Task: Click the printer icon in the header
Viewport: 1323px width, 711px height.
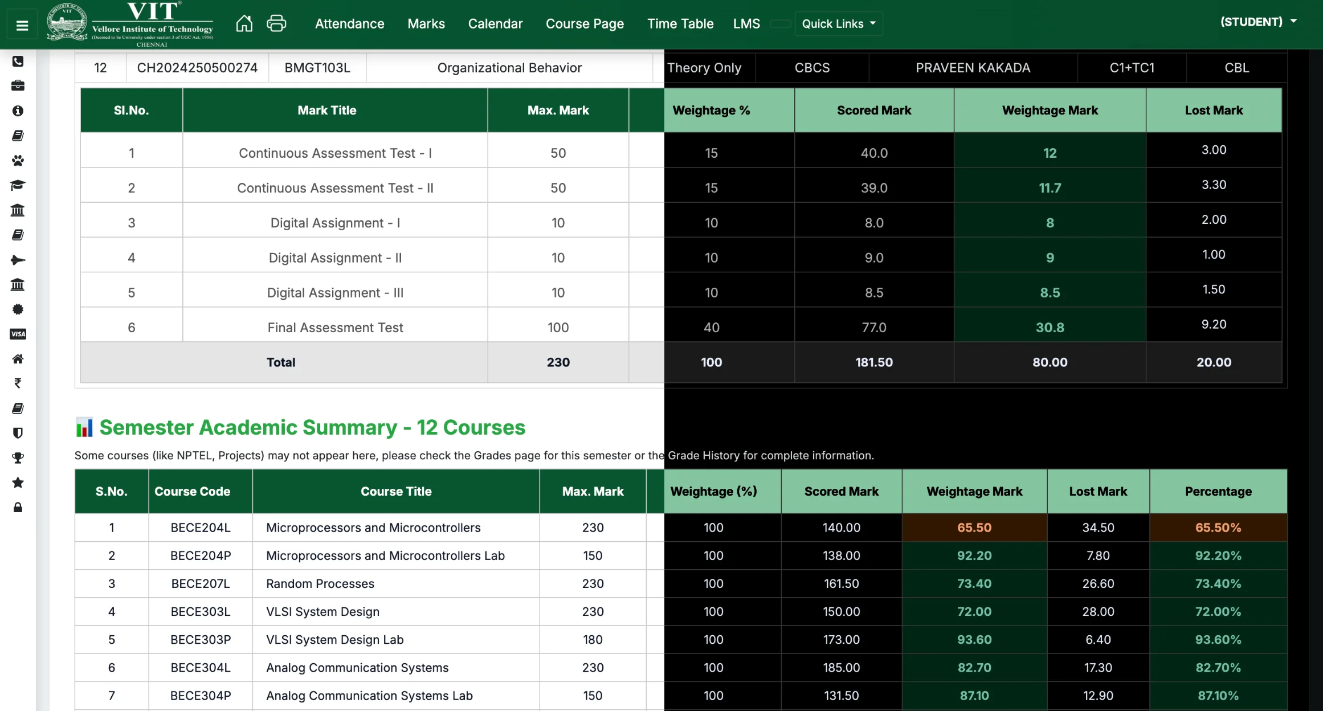Action: pos(276,23)
